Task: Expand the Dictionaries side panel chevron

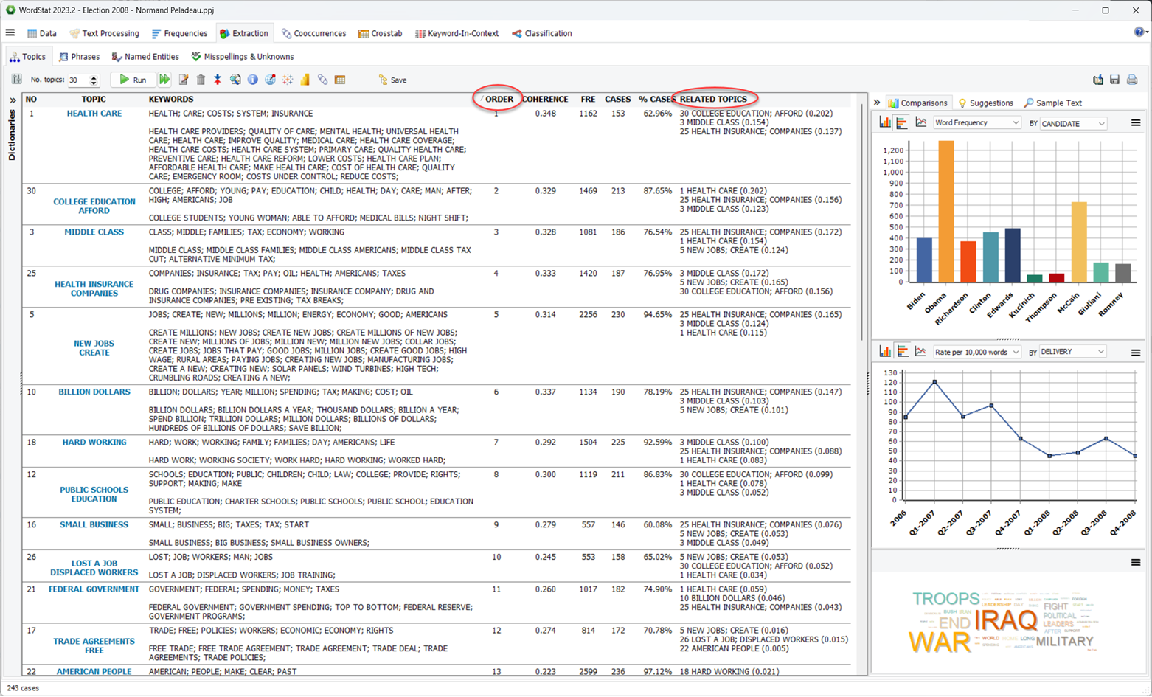Action: pyautogui.click(x=13, y=100)
